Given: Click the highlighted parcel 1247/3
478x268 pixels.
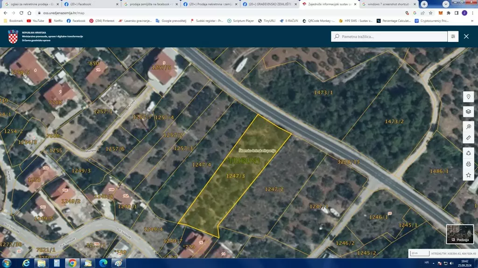Looking at the screenshot, I should click(x=236, y=176).
